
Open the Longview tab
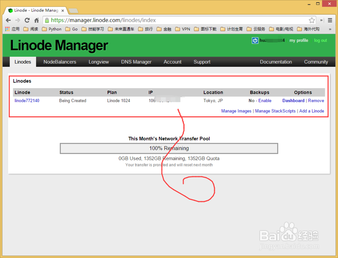click(99, 62)
